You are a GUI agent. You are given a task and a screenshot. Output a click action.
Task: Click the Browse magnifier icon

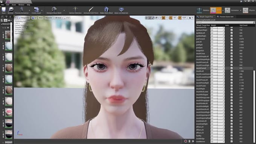(11, 10)
